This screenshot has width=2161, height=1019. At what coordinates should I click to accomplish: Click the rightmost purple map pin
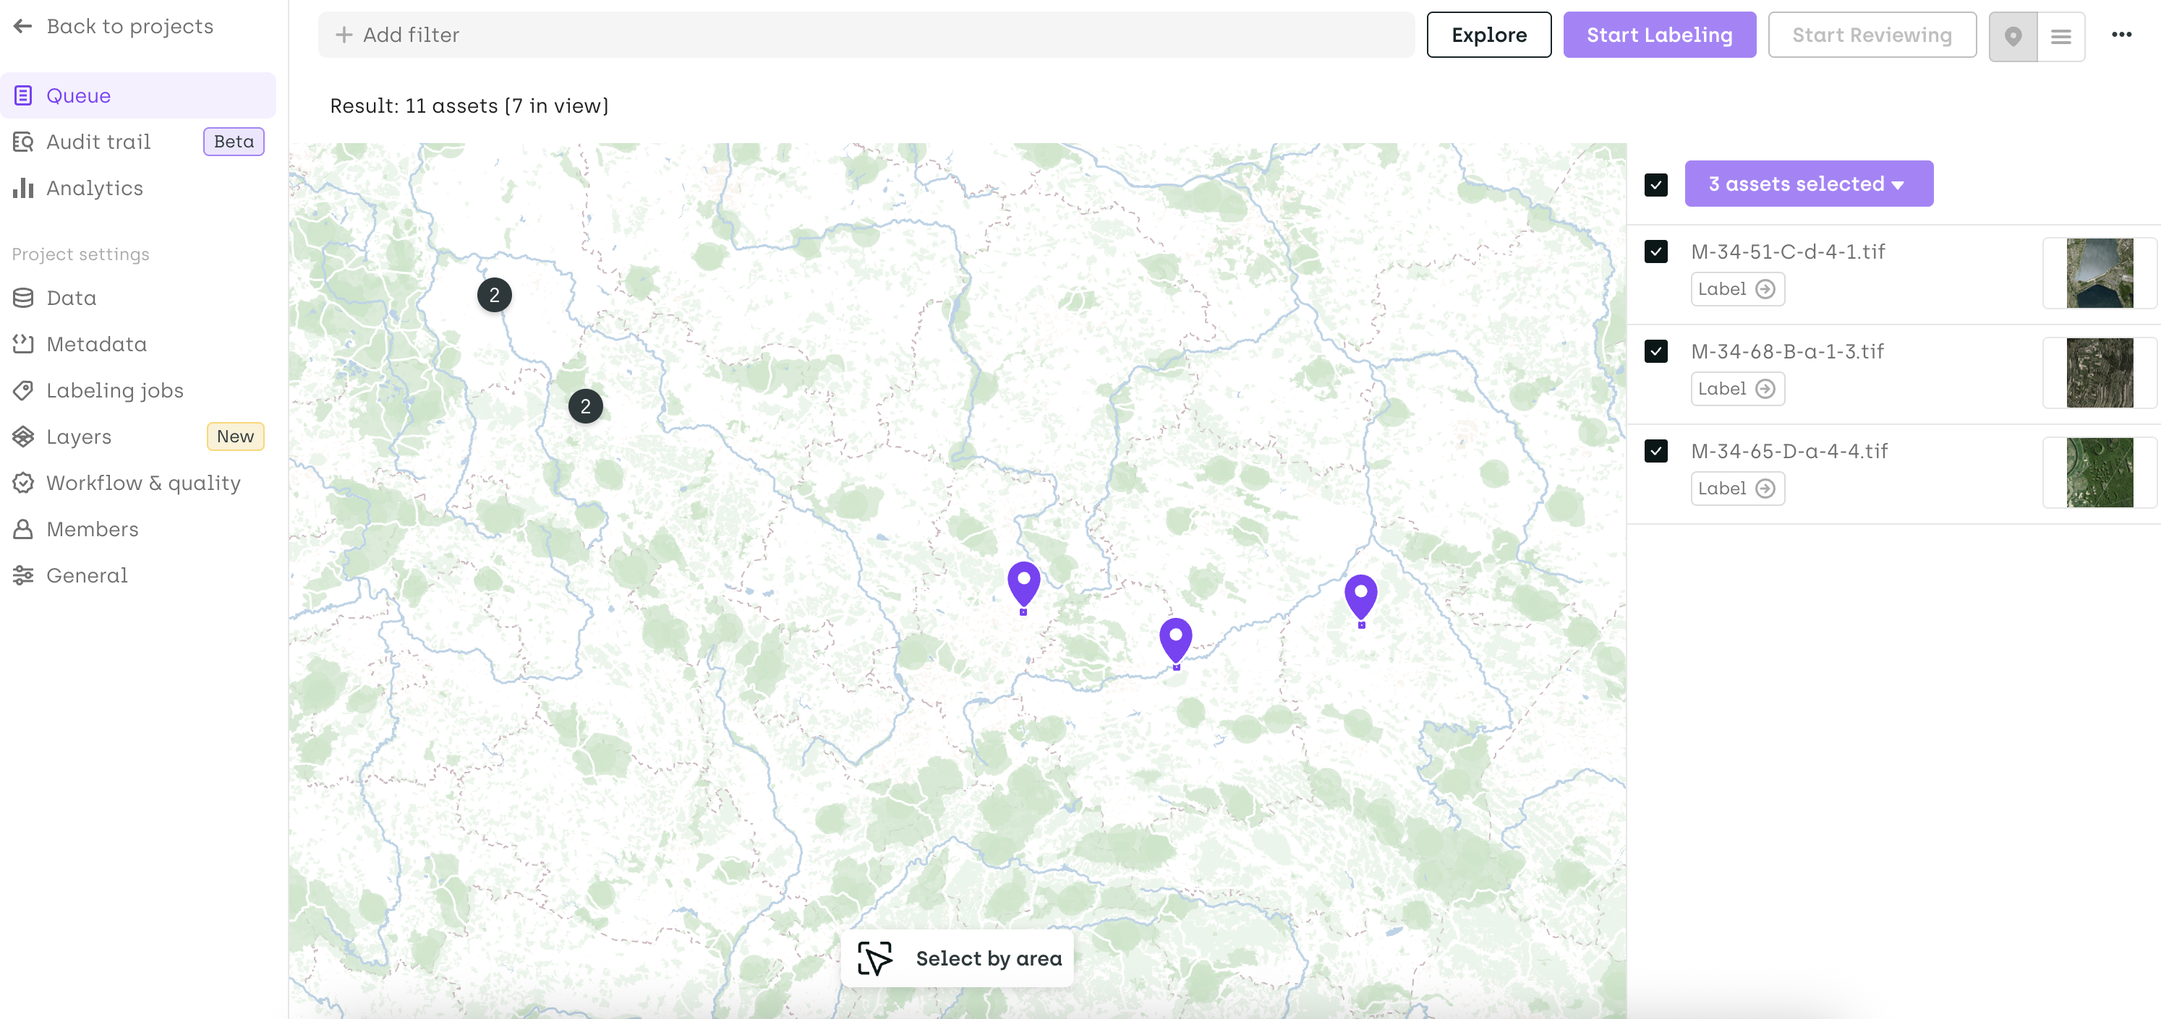click(x=1360, y=595)
